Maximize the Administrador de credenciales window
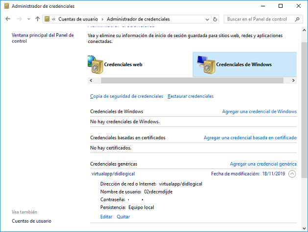Screen dimensions: 308x232 (x=281, y=6)
